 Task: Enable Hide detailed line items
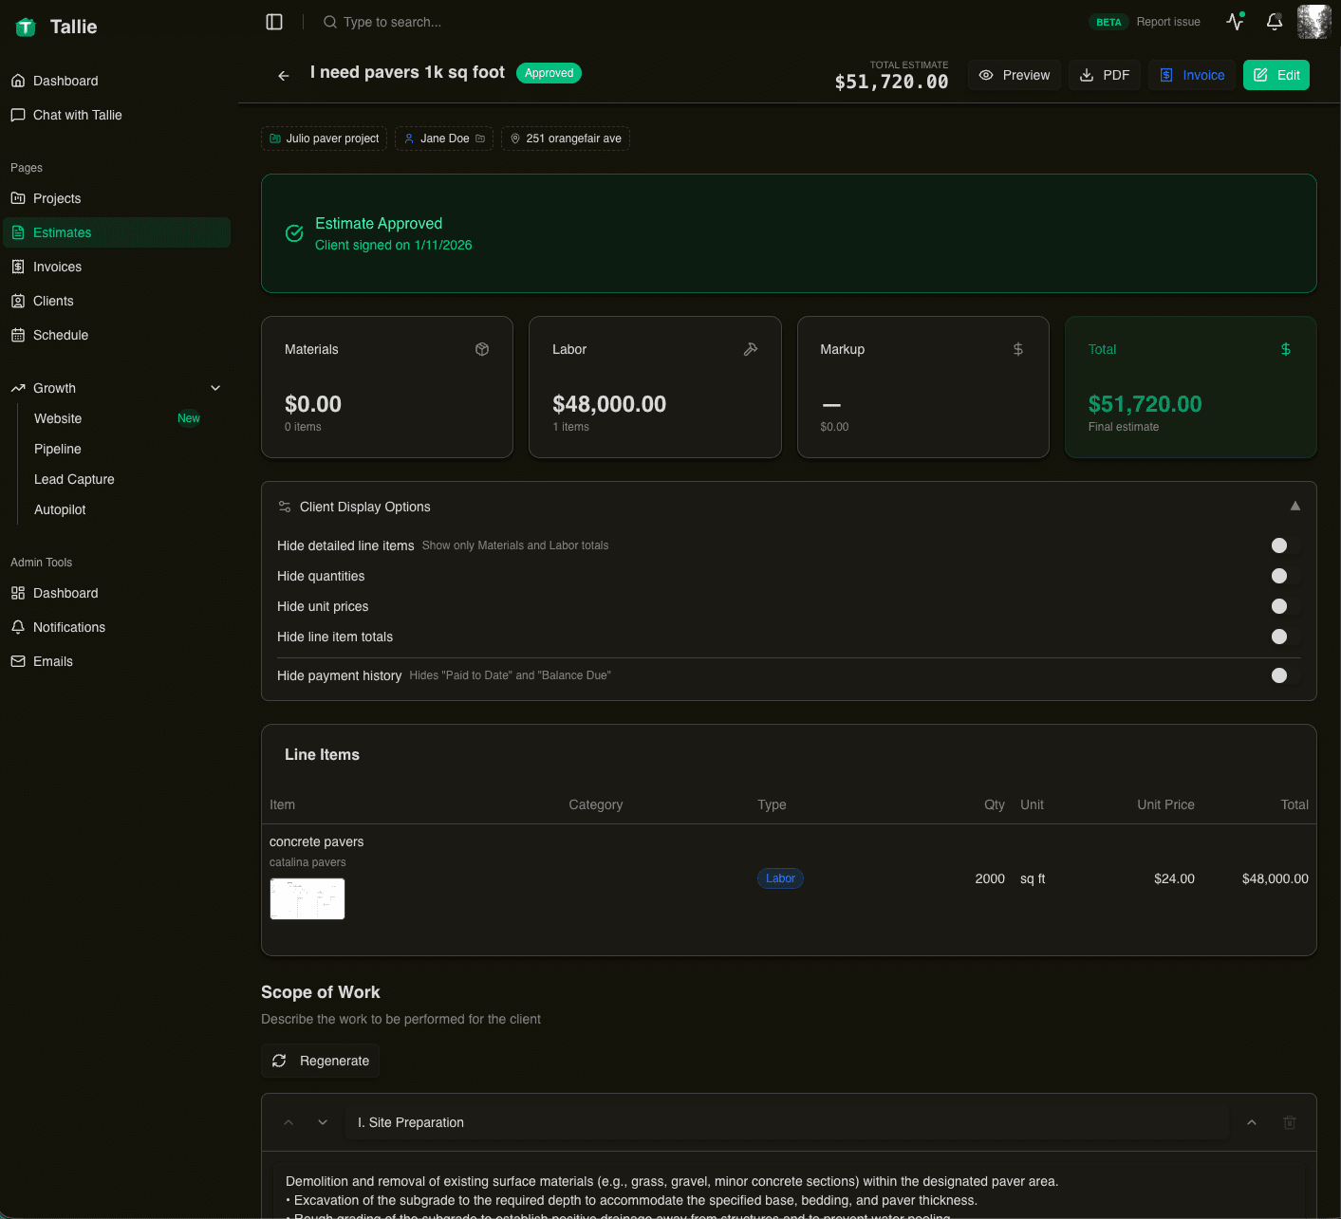(1279, 545)
